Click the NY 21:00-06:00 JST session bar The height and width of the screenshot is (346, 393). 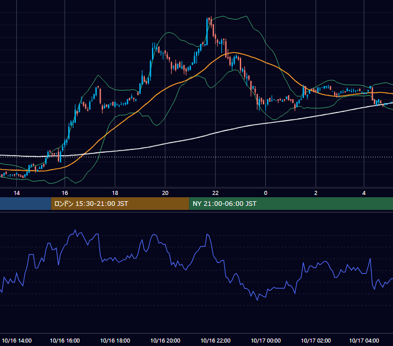(291, 204)
